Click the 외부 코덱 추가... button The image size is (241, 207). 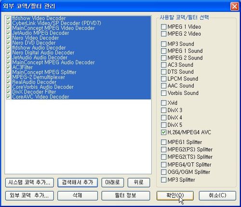[29, 195]
